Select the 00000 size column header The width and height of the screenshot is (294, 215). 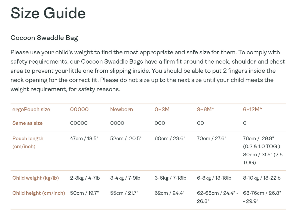(x=79, y=110)
